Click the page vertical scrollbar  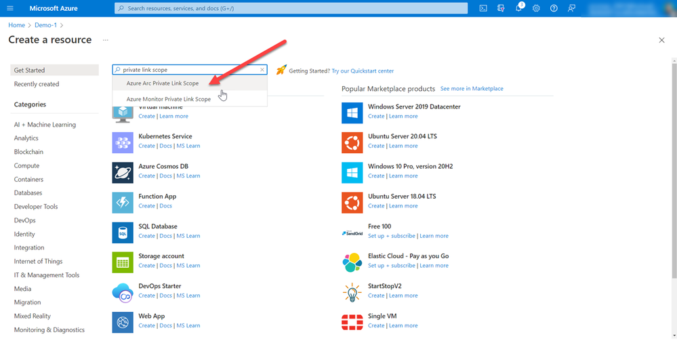[674, 171]
